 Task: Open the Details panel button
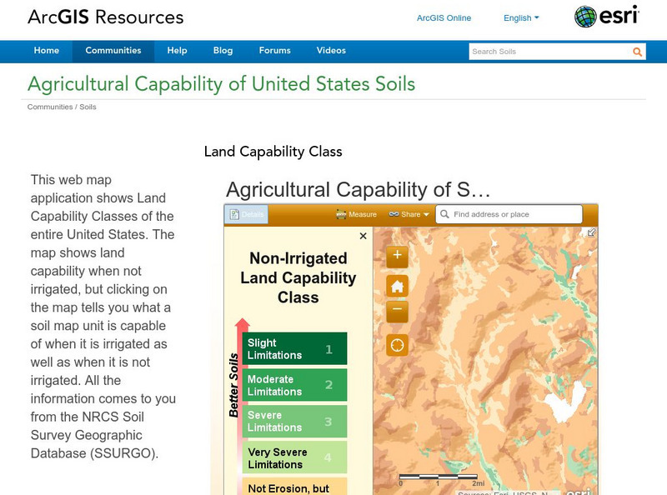click(247, 214)
